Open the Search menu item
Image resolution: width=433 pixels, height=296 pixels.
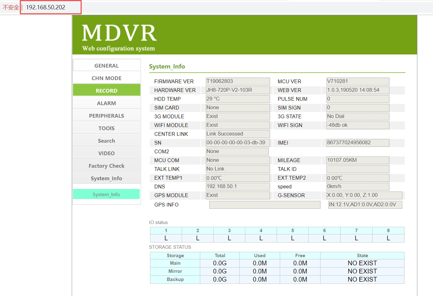pyautogui.click(x=107, y=140)
